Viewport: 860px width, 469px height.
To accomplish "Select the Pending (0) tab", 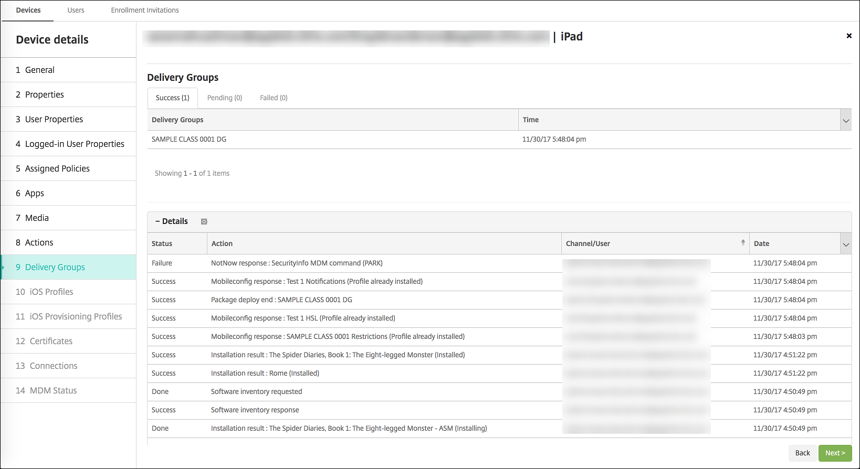I will [224, 98].
